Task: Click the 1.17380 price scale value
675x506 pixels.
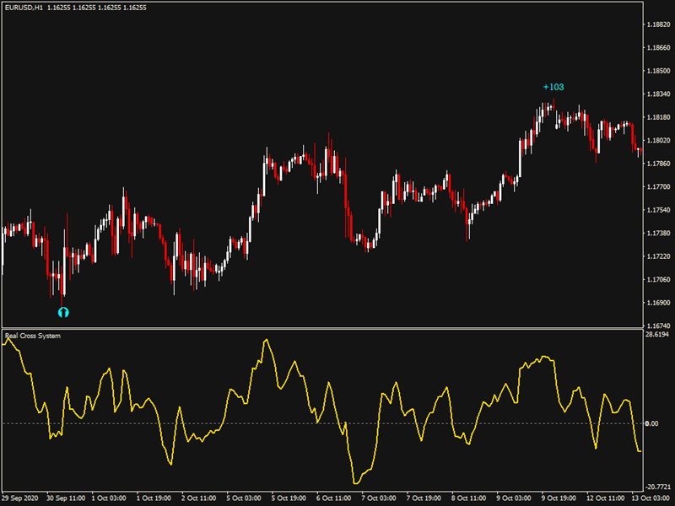Action: click(656, 233)
